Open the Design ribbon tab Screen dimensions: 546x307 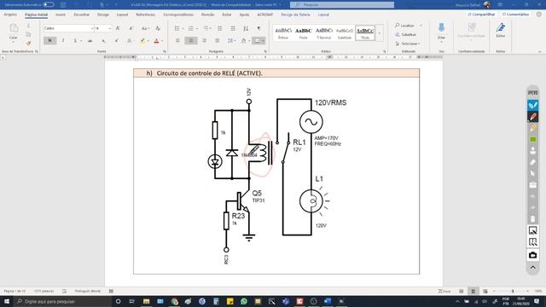pos(102,14)
